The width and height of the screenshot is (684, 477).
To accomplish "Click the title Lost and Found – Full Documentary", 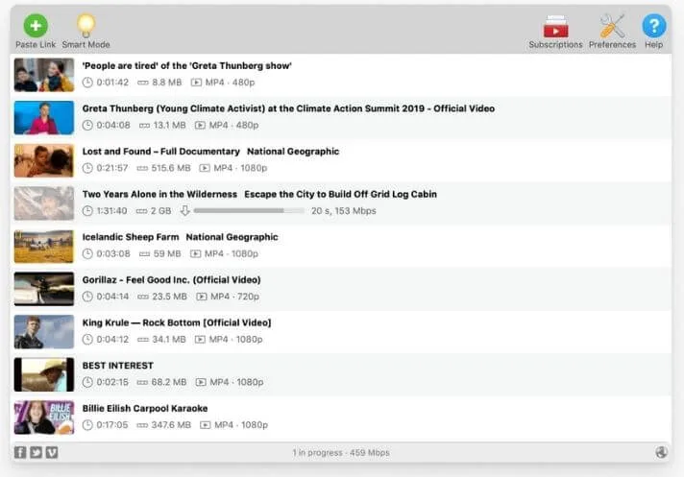I will (x=210, y=152).
